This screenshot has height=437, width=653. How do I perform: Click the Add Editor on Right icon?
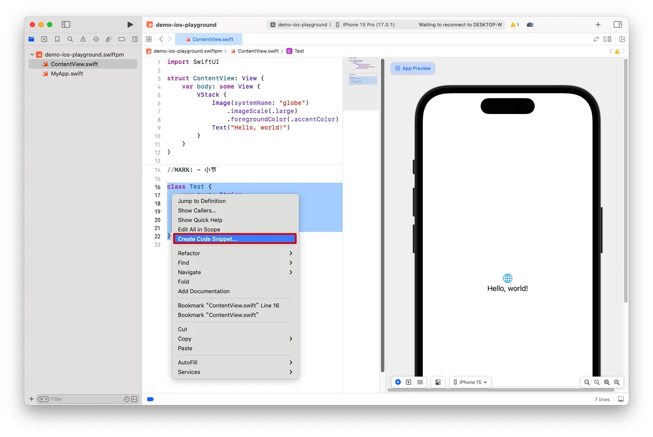[622, 39]
